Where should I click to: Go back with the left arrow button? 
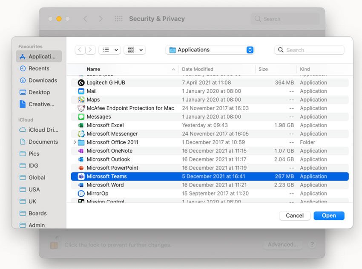[80, 50]
